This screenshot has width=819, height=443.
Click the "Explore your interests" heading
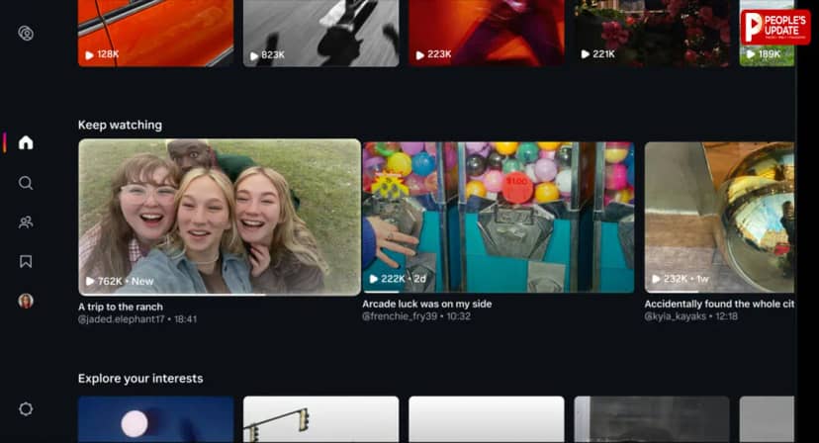click(x=140, y=378)
